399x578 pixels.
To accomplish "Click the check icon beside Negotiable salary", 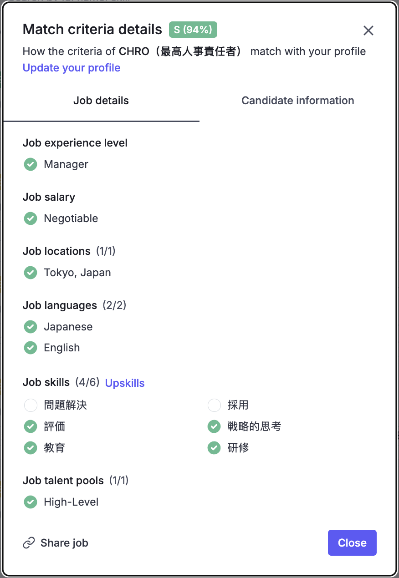I will click(31, 218).
